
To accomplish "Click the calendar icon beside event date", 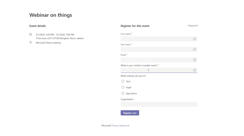I will point(30,35).
